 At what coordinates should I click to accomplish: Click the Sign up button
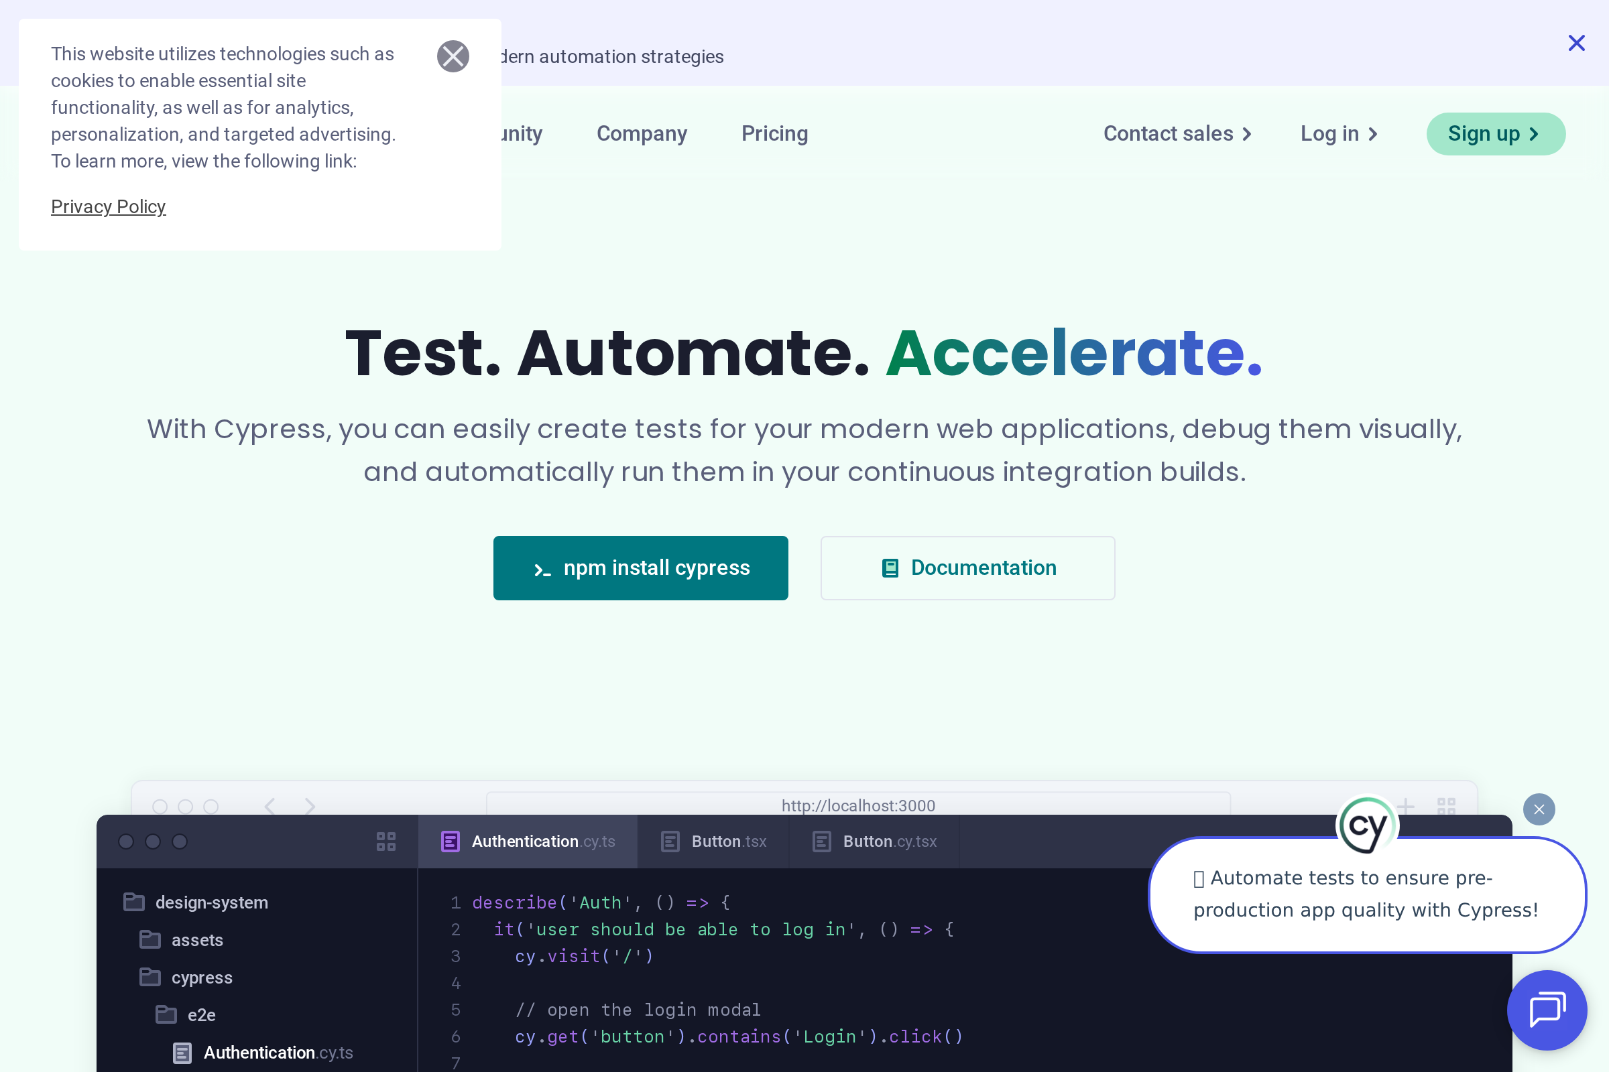[x=1496, y=134]
